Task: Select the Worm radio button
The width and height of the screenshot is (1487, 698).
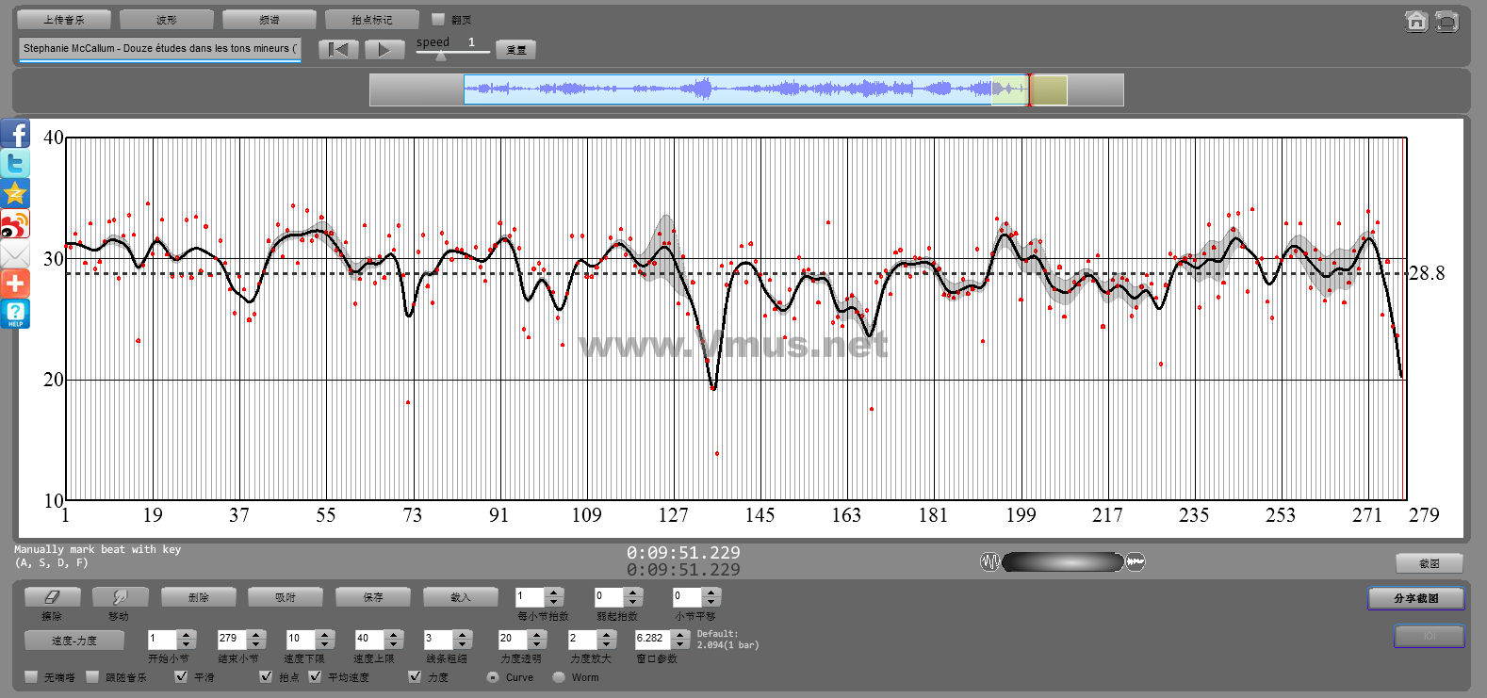Action: [x=559, y=677]
